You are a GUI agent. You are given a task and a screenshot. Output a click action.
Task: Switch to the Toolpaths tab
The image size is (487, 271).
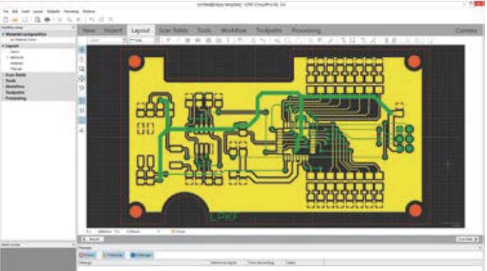click(269, 30)
